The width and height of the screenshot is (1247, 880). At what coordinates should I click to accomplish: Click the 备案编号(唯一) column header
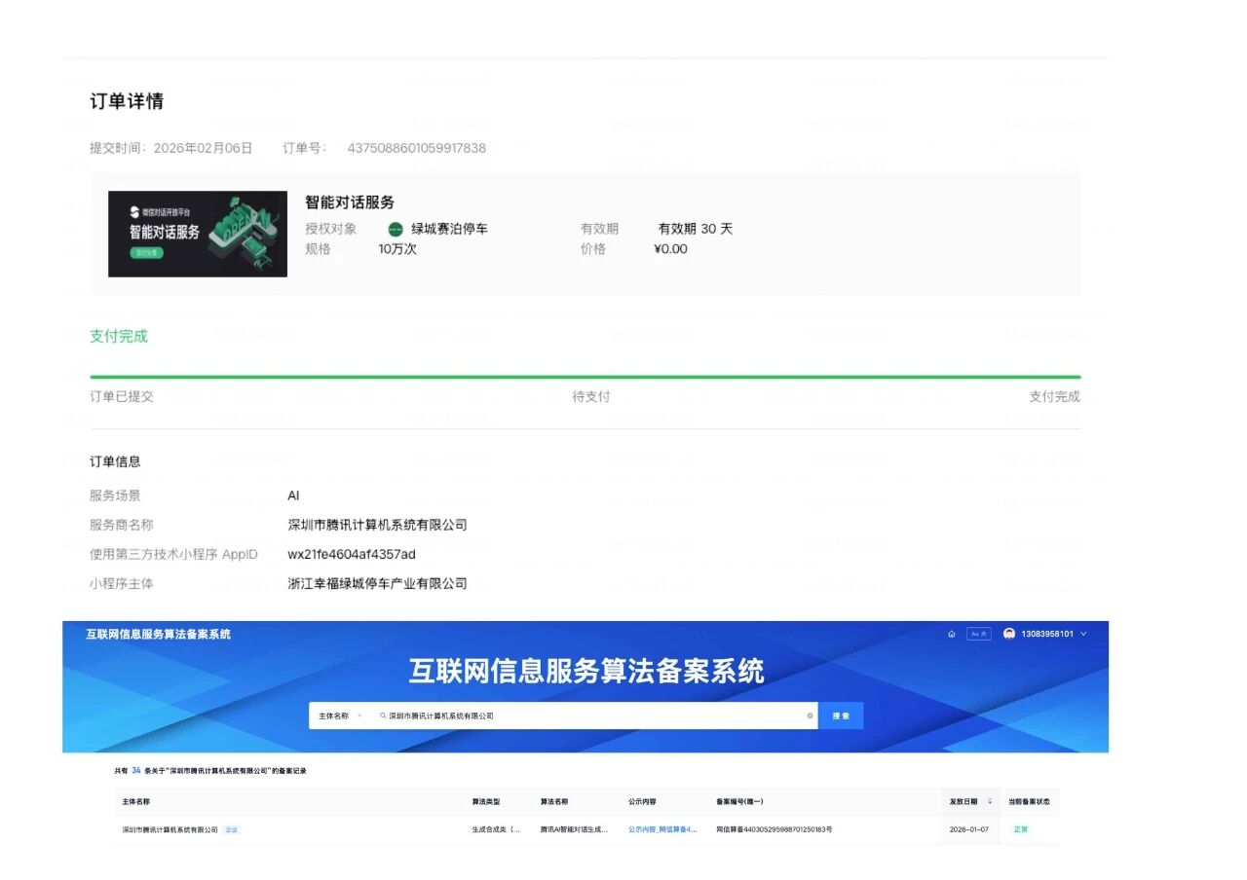[x=740, y=801]
